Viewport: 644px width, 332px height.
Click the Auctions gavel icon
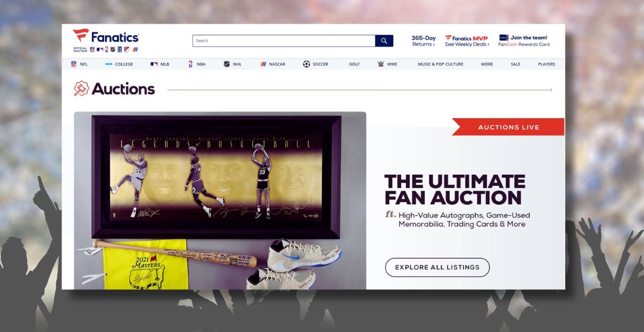click(81, 88)
